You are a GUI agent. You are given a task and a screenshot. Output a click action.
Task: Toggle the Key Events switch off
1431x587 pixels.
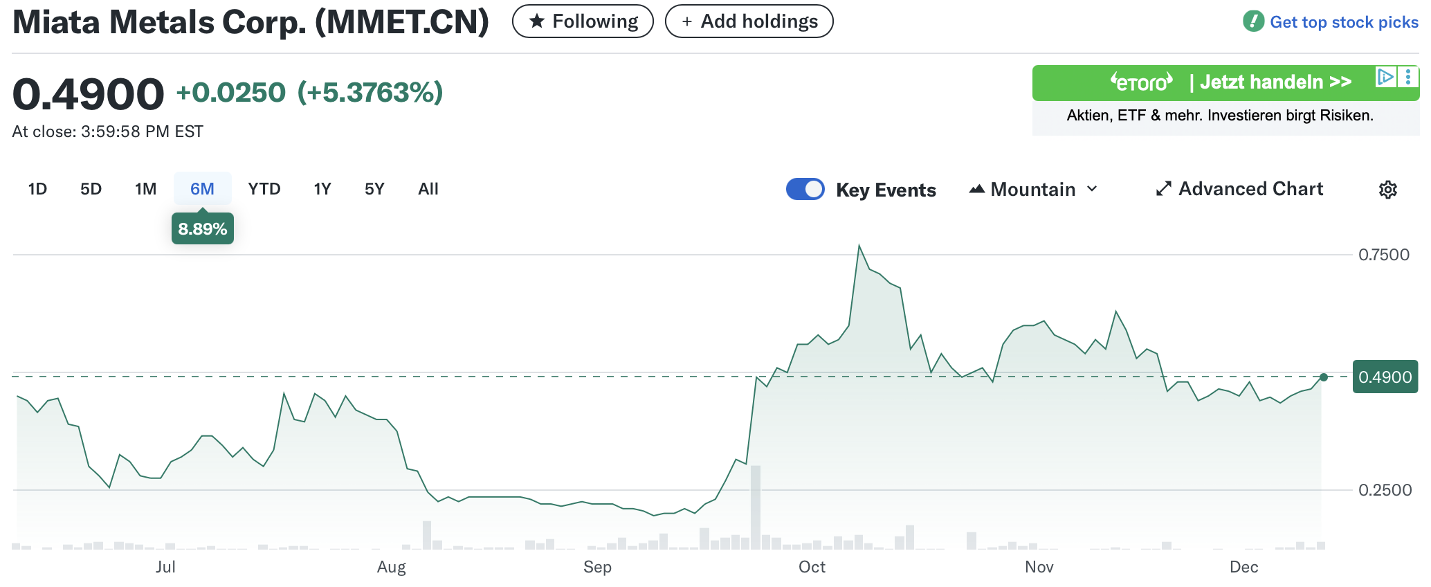[805, 189]
